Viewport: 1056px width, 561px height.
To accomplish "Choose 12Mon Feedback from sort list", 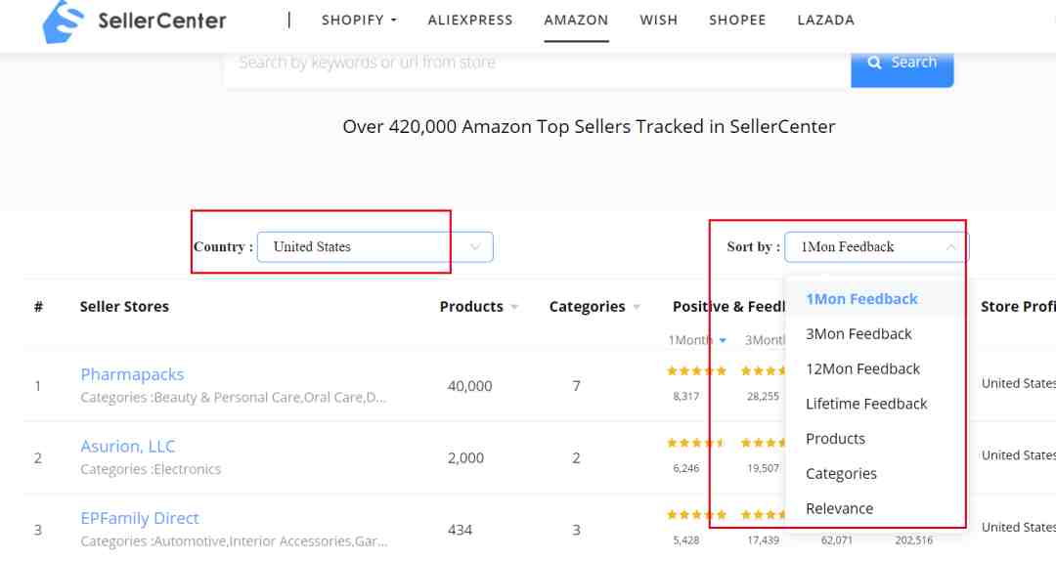I will click(862, 369).
